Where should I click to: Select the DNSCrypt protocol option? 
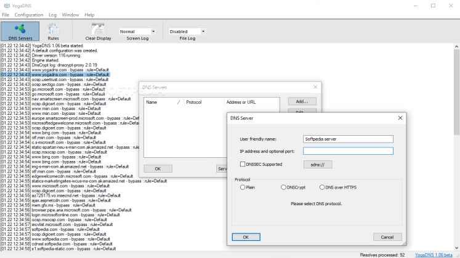point(283,187)
